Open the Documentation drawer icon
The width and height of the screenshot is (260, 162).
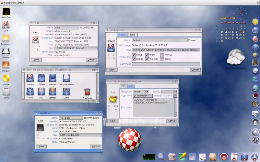pos(66,79)
